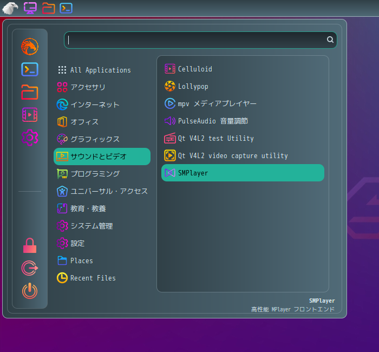379x352 pixels.
Task: Click the show desktop panel icon
Action: tap(30, 8)
